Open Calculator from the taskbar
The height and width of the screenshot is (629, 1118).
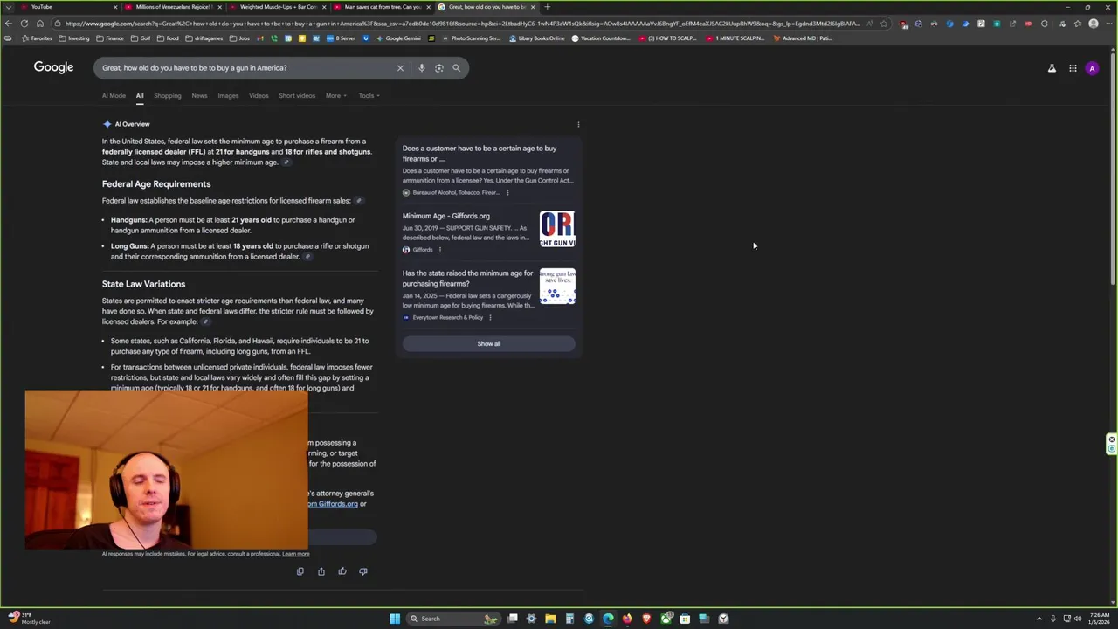click(x=569, y=619)
